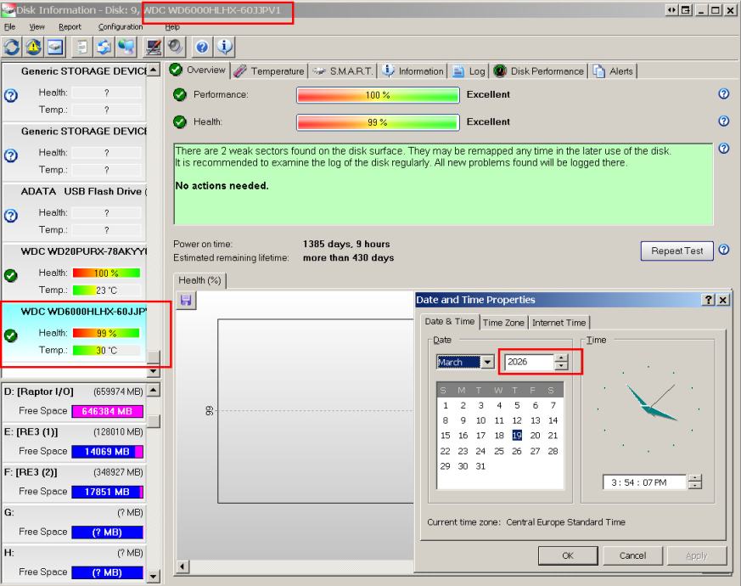The height and width of the screenshot is (586, 741).
Task: Click the help icon beside the green message box
Action: (723, 149)
